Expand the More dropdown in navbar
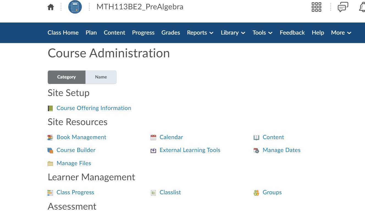Viewport: 365px width, 214px height. point(341,33)
